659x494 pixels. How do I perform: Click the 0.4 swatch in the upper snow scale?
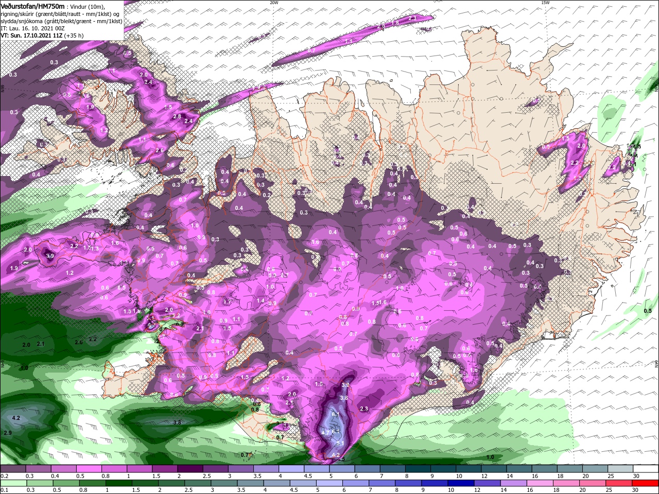coord(63,469)
